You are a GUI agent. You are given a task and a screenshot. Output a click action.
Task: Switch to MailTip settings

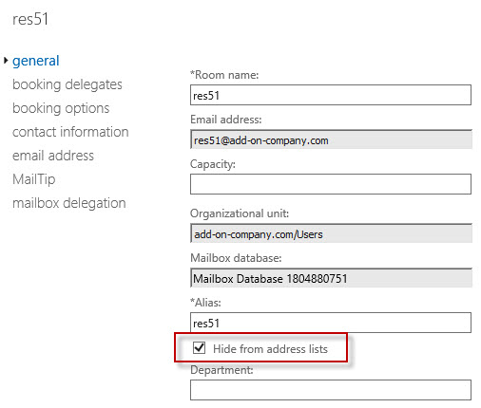click(34, 179)
